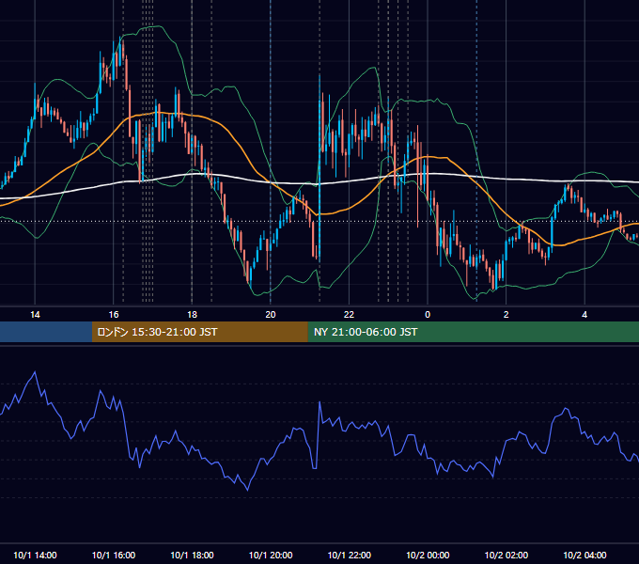Click the 18 hour axis label
The image size is (639, 564).
tap(192, 315)
